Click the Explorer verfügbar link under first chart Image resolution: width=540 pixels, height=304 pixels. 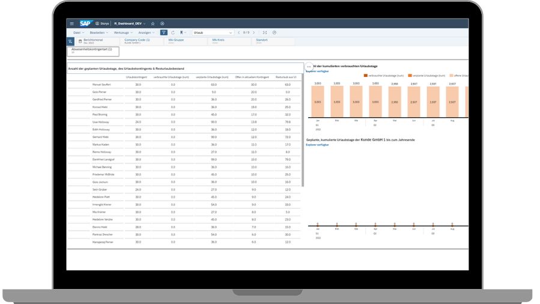[x=318, y=71]
